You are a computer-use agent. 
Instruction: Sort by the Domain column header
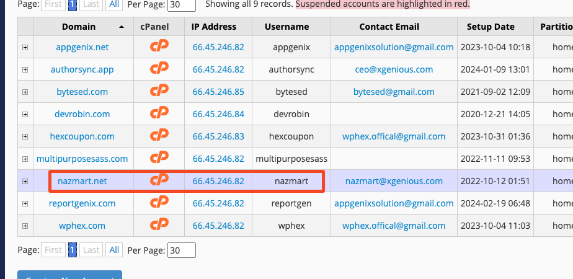[x=79, y=27]
